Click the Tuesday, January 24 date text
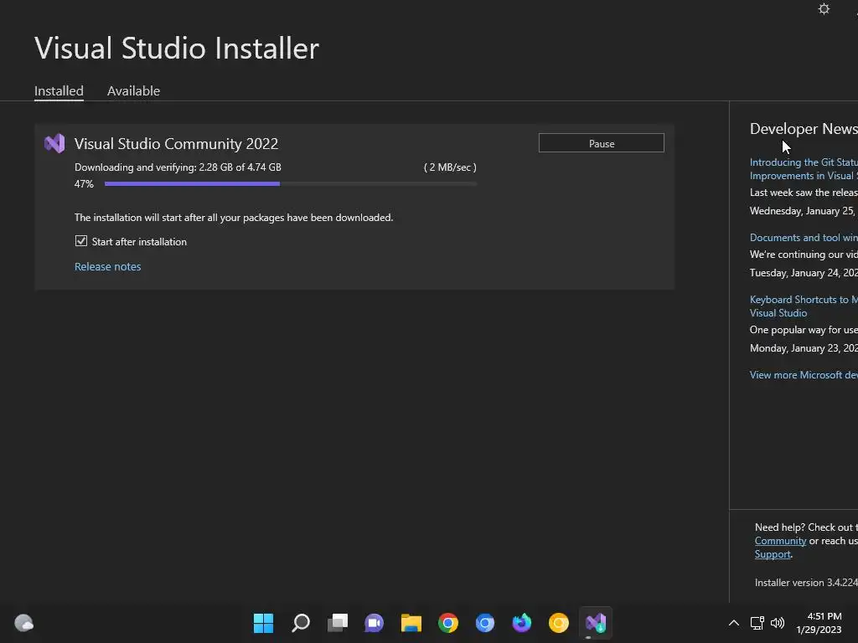 pos(804,273)
